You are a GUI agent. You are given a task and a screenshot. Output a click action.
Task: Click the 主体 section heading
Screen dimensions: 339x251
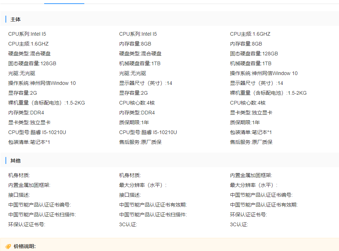[16, 19]
